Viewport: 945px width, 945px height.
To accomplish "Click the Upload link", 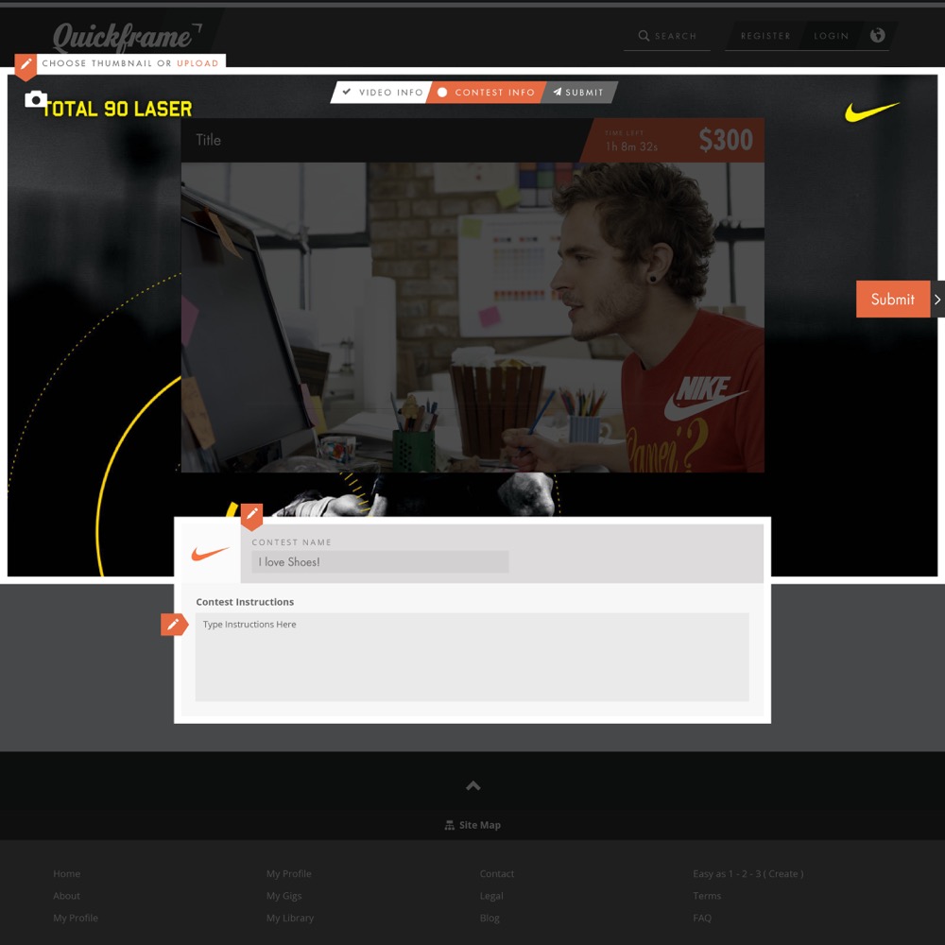I will point(198,63).
